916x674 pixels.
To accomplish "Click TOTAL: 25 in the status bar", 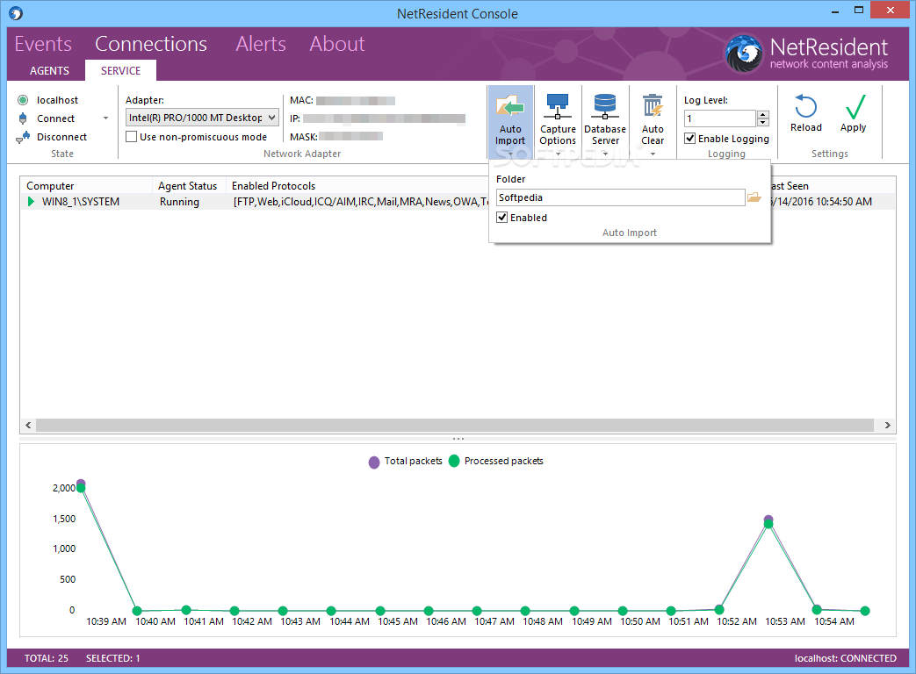I will coord(47,658).
